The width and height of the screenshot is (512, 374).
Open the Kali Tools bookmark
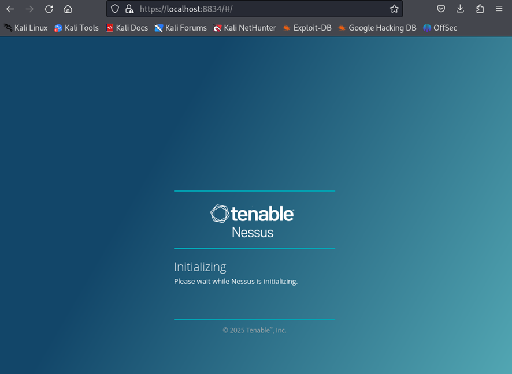[x=76, y=28]
